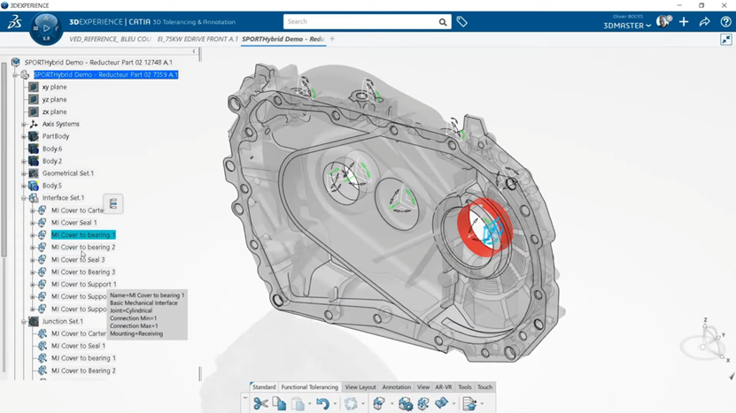Click the xy plane icon in tree
This screenshot has height=413, width=736.
click(34, 88)
